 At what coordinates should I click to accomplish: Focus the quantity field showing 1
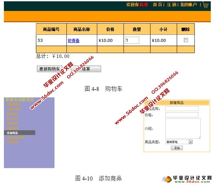point(132,40)
